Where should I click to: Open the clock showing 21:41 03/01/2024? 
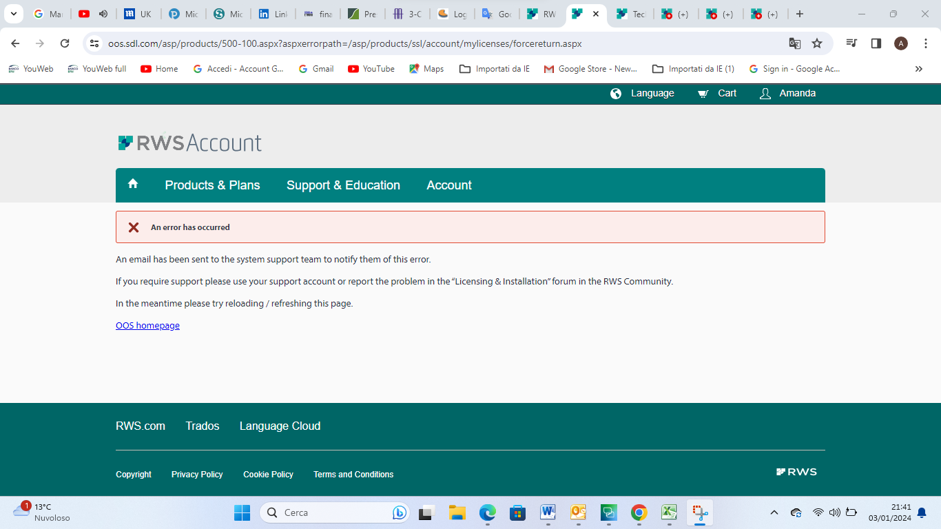point(889,512)
